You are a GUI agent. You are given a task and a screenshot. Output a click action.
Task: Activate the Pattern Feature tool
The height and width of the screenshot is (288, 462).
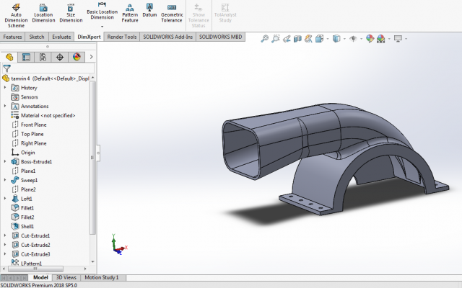[x=130, y=13]
